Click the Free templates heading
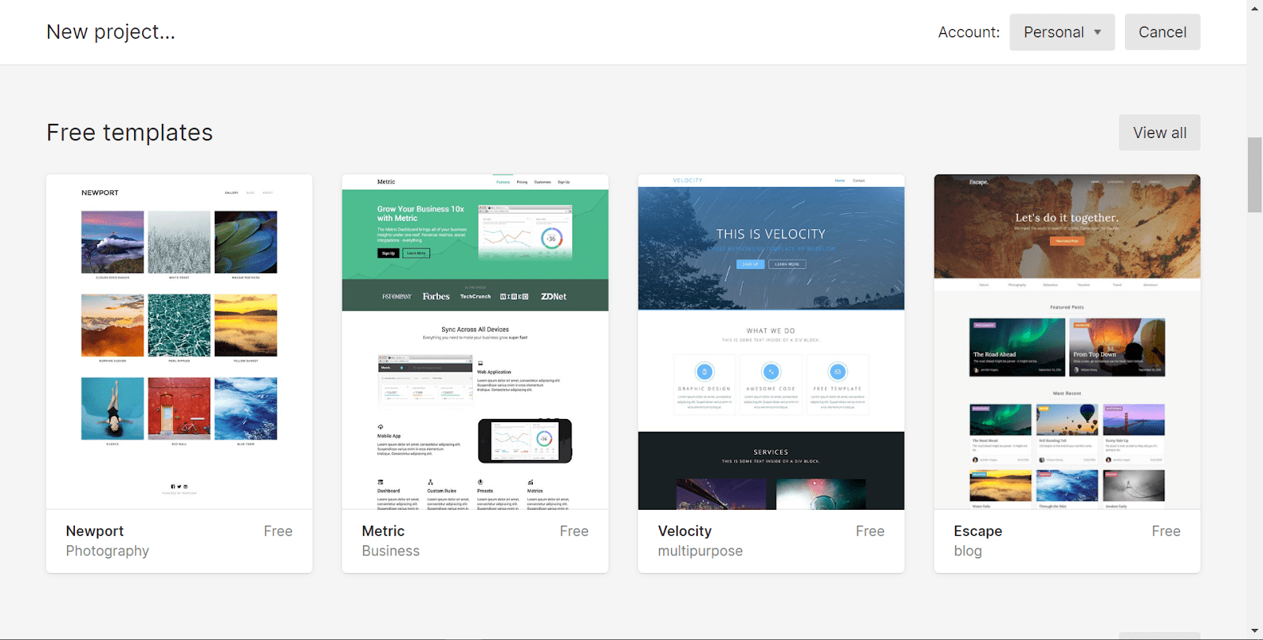The image size is (1263, 640). (x=129, y=133)
